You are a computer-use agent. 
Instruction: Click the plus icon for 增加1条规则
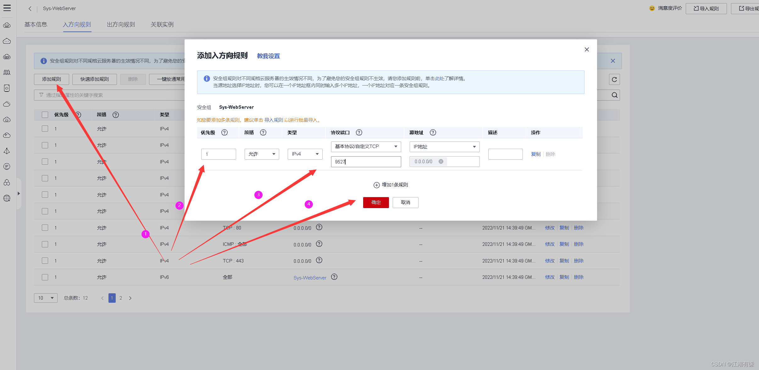[x=376, y=185]
